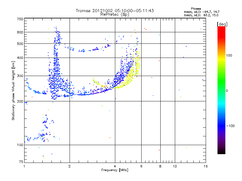This screenshot has height=181, width=242.
Task: Click colorbar tick label 0
Action: (x=227, y=91)
